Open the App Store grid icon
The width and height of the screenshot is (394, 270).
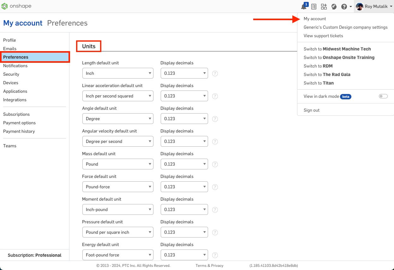coord(324,7)
